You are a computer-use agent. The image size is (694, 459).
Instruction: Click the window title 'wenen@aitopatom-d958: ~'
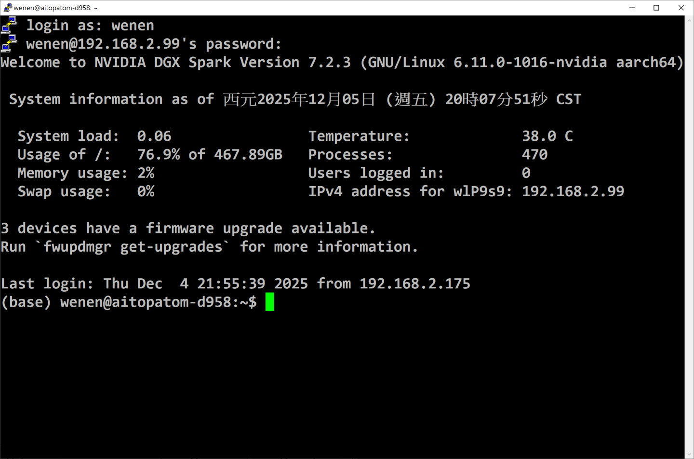55,8
